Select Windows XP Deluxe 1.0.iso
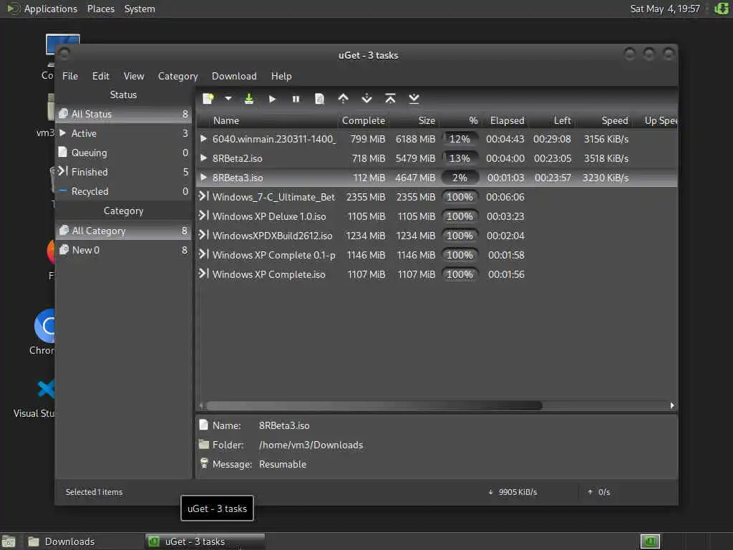Image resolution: width=733 pixels, height=550 pixels. 437,216
